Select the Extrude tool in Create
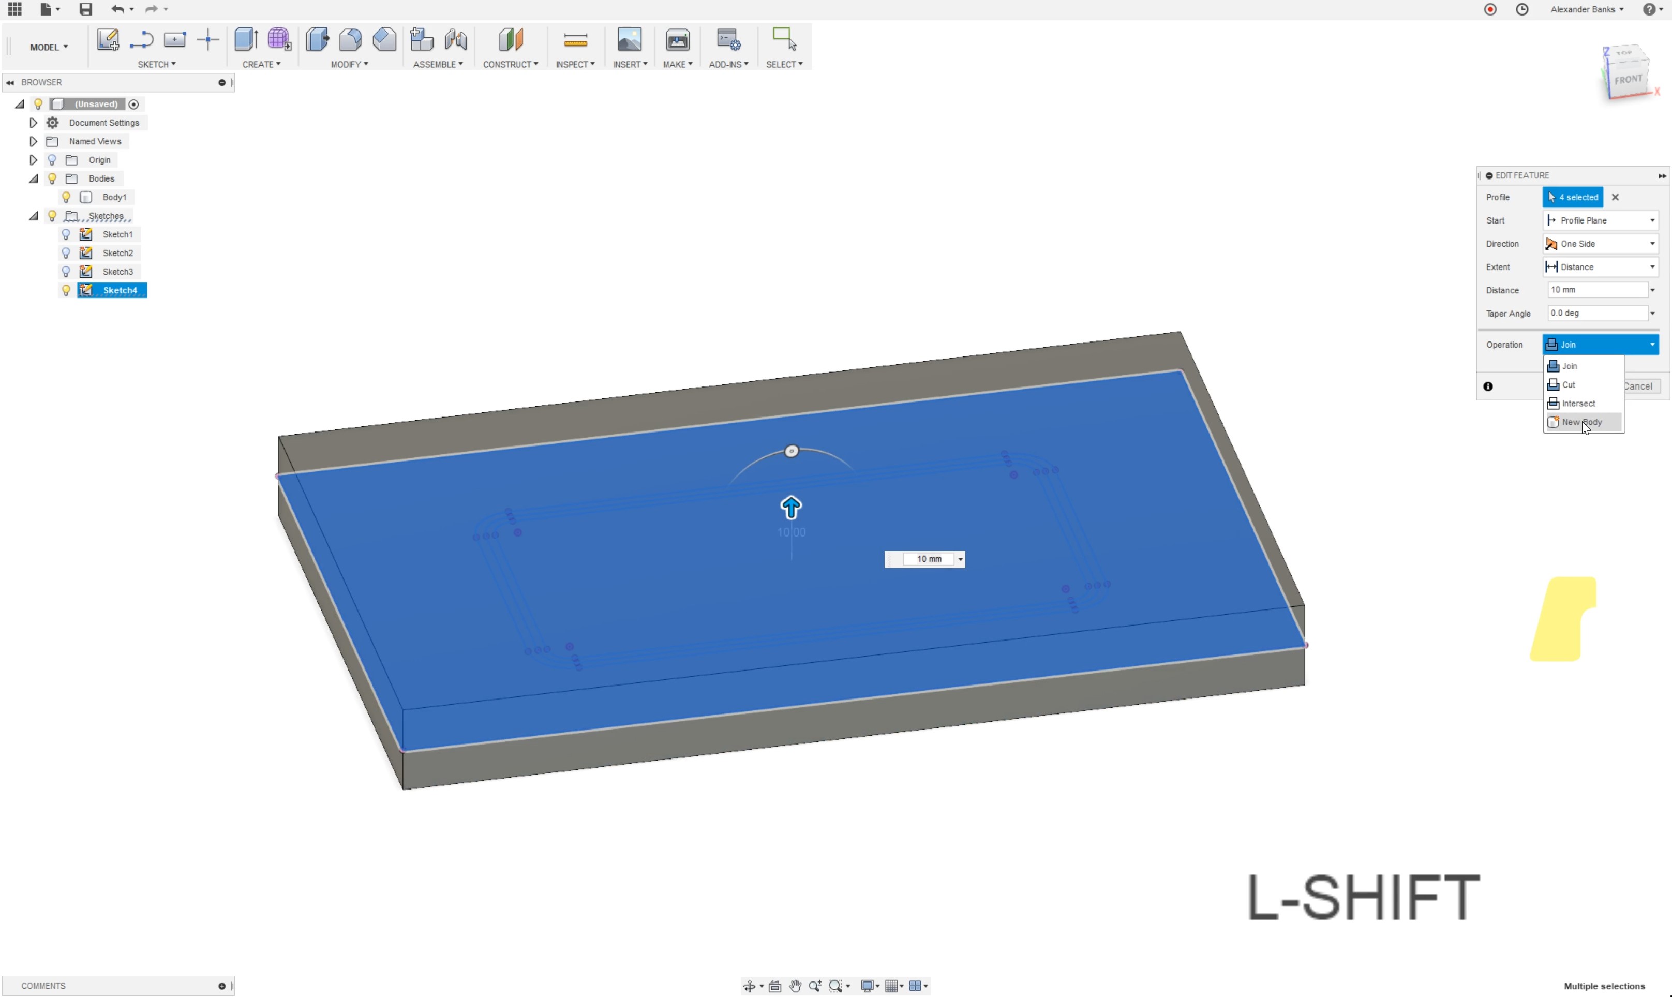 coord(246,40)
